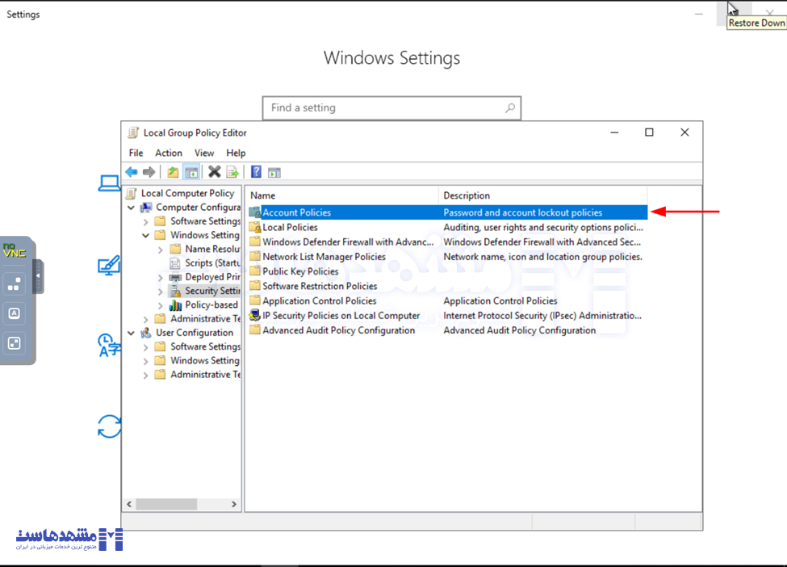Screen dimensions: 787x567
Task: Click the Delete (X) toolbar icon
Action: pos(214,172)
